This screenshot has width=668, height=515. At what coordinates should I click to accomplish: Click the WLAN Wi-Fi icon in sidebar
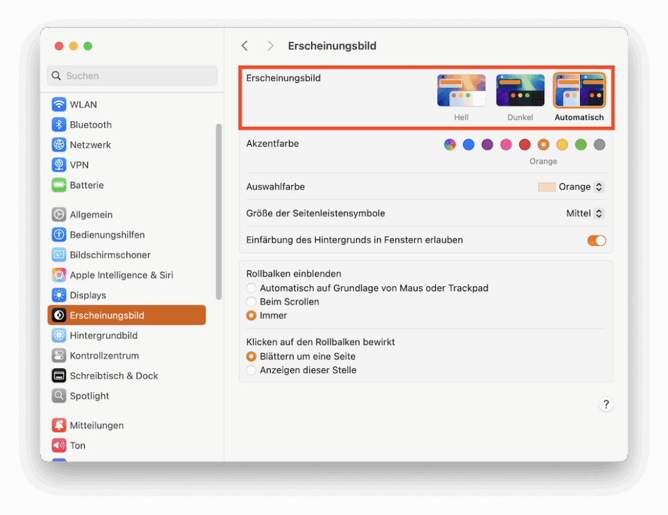click(59, 104)
